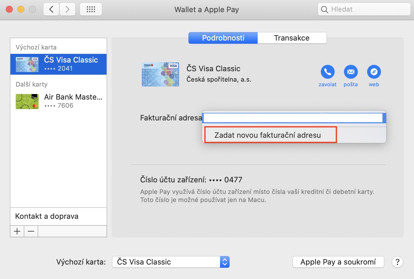The height and width of the screenshot is (279, 414).
Task: Email the bank via the pošta icon
Action: (351, 72)
